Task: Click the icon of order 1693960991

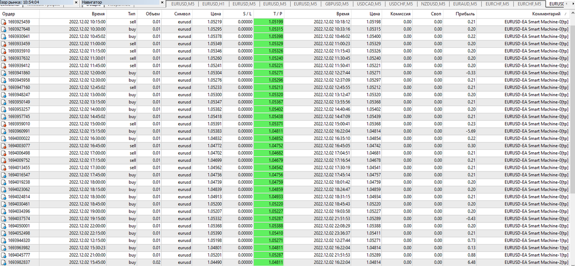Action: click(x=4, y=131)
